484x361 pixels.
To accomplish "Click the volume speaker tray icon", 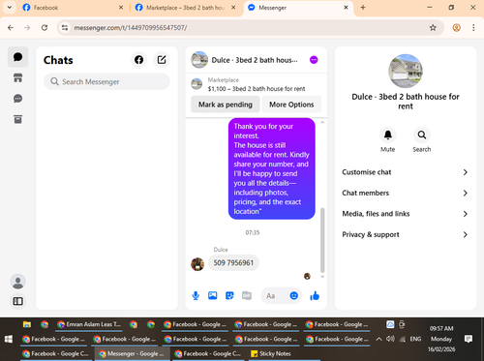I will pos(390,339).
